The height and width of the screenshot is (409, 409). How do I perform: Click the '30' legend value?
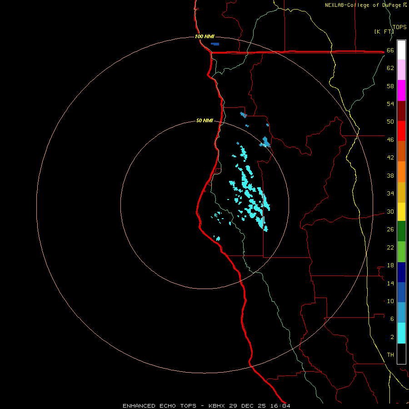(x=390, y=211)
